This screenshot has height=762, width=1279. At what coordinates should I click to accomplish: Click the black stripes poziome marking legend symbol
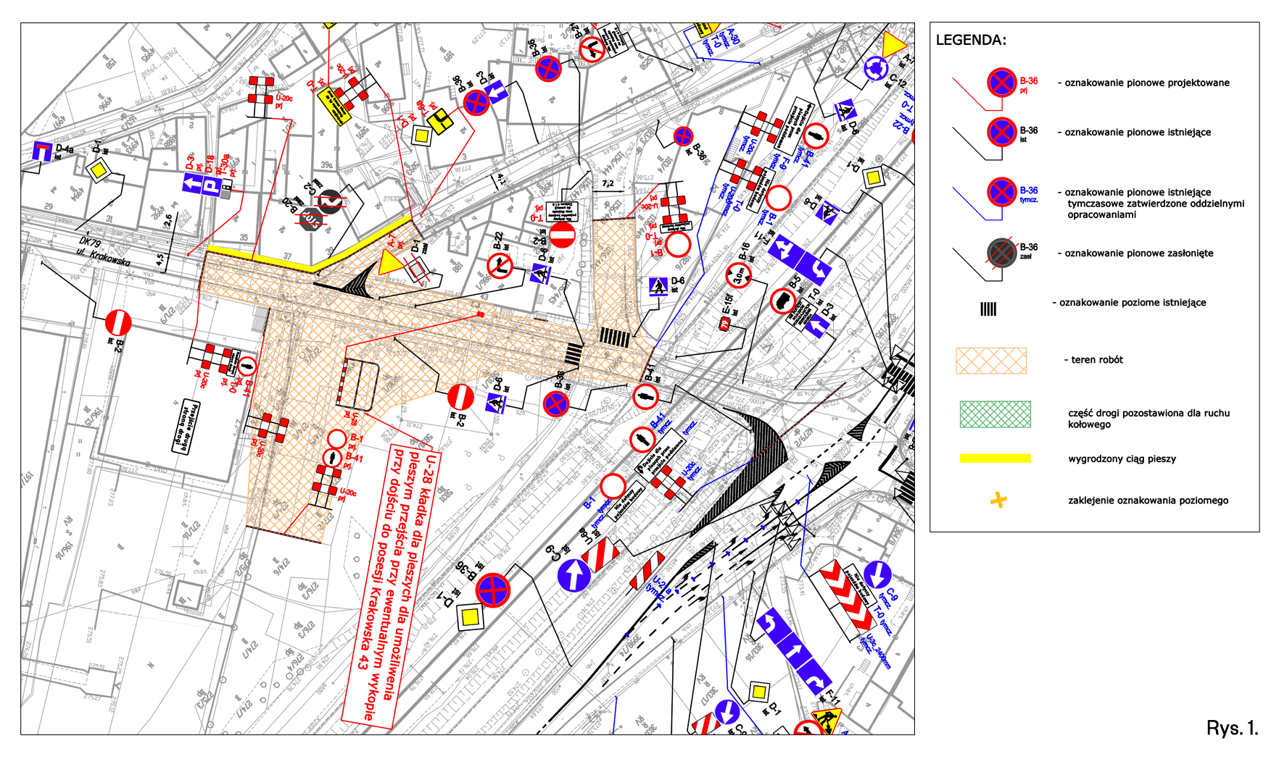coord(988,309)
